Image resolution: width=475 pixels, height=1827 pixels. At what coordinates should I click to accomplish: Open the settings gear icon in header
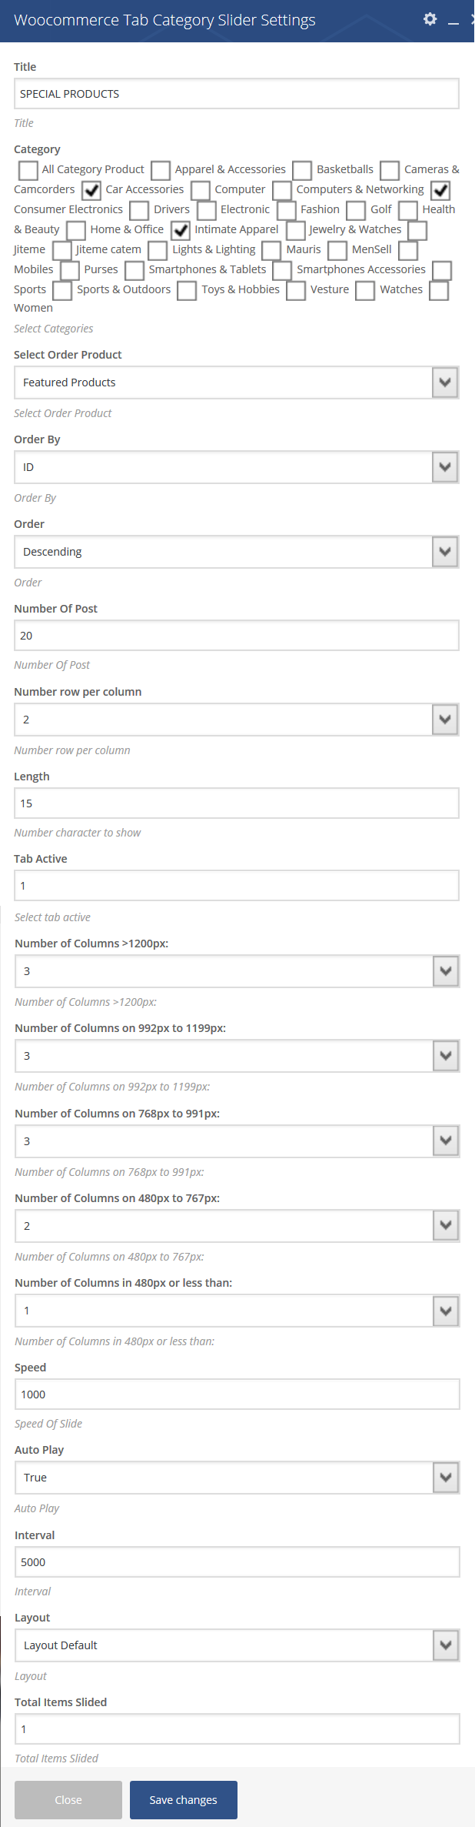tap(430, 19)
